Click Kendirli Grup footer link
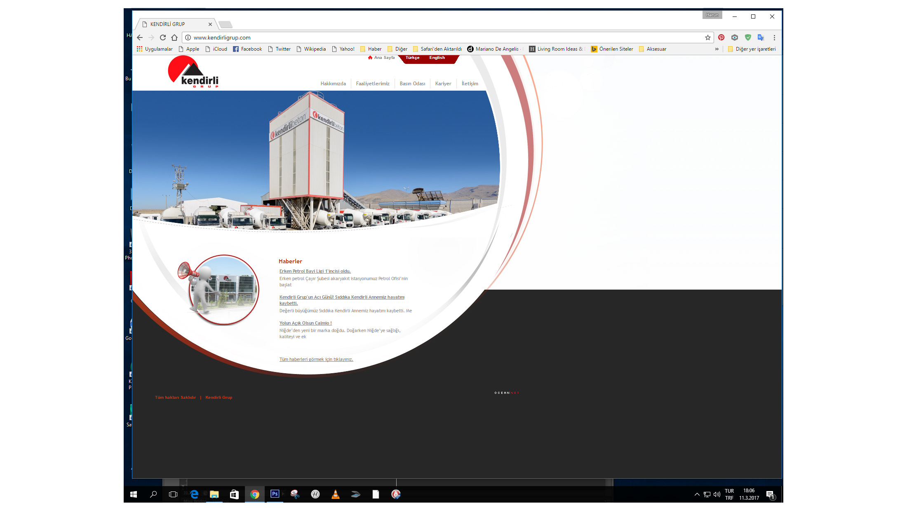The width and height of the screenshot is (907, 510). click(219, 398)
